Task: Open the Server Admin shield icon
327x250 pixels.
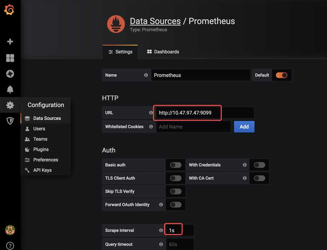Action: (x=10, y=121)
